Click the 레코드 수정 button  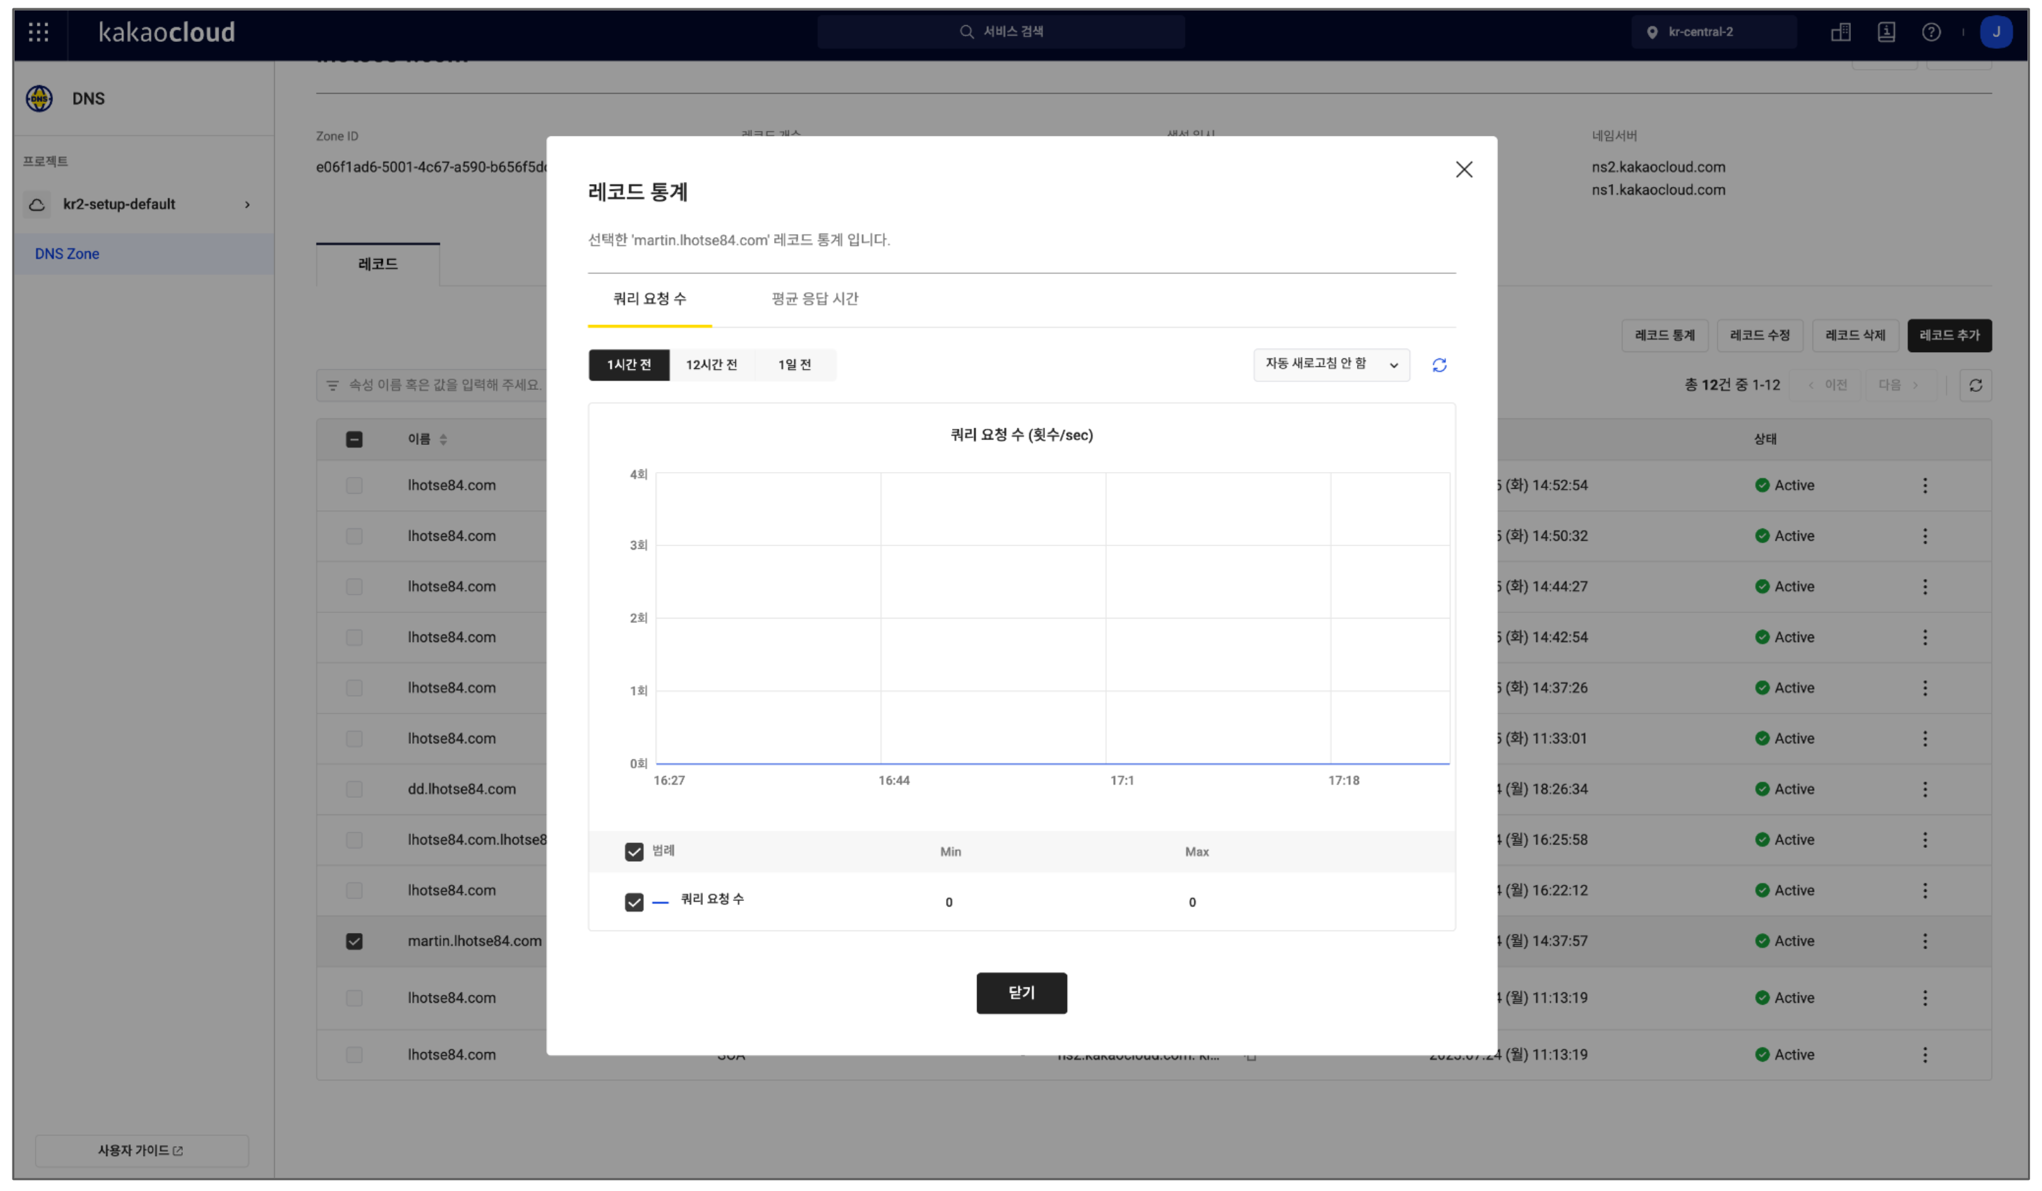pyautogui.click(x=1759, y=335)
